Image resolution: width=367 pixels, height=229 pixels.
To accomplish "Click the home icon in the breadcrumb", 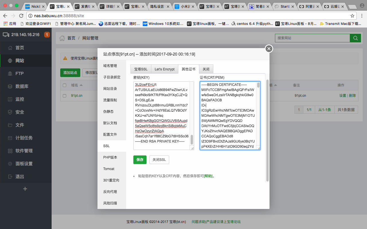I will [x=62, y=38].
